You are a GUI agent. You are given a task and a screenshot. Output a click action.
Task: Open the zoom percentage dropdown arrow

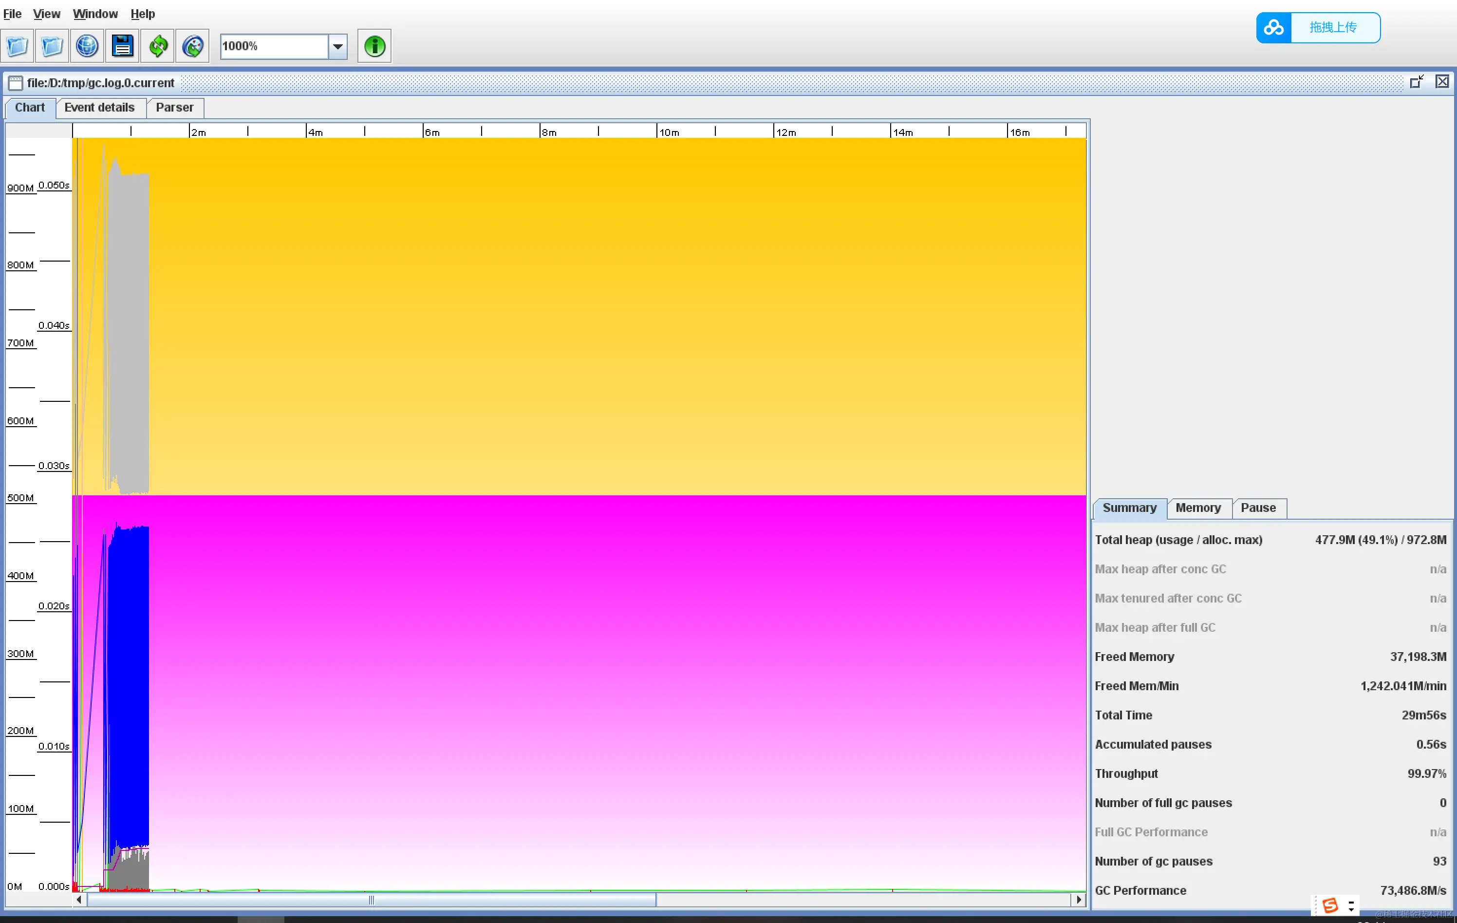pos(337,46)
